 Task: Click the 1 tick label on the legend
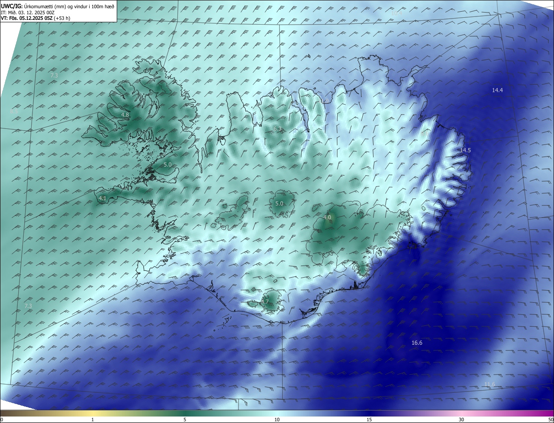pos(93,420)
